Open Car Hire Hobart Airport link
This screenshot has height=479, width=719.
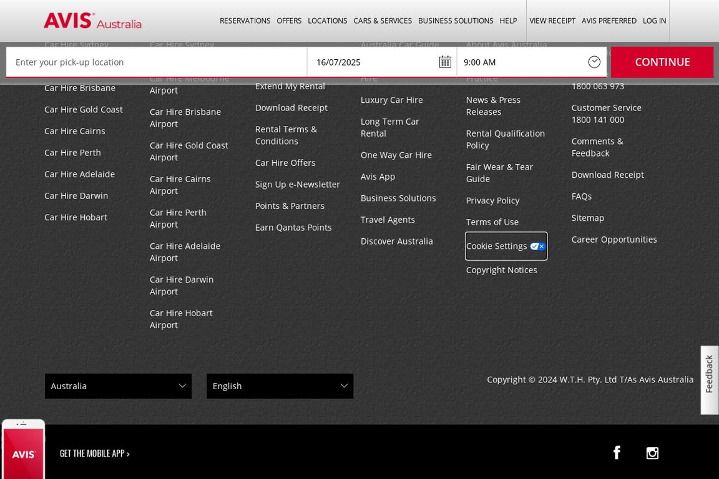click(181, 319)
